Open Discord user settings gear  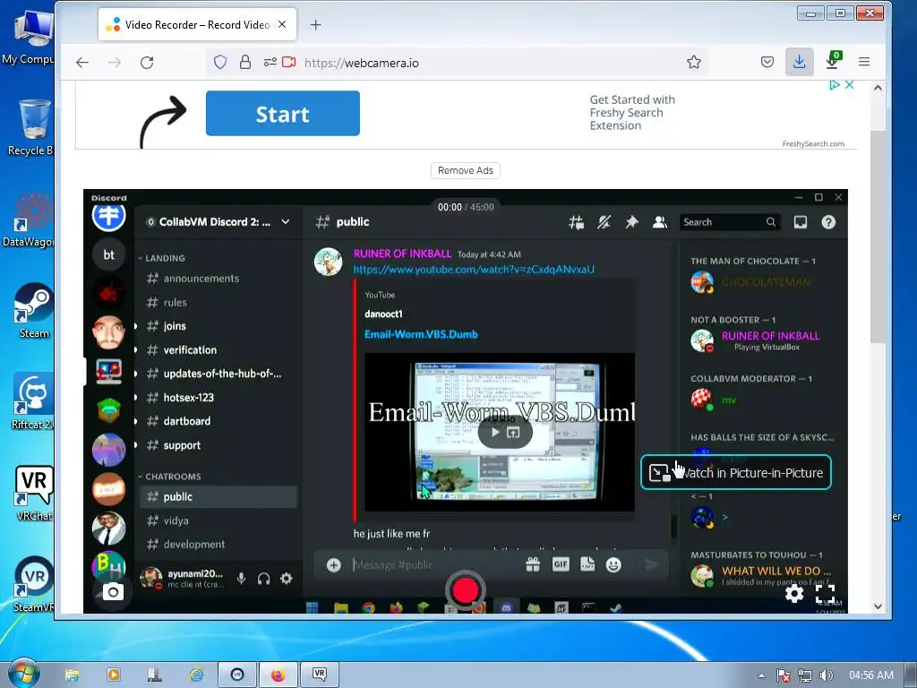[x=286, y=579]
